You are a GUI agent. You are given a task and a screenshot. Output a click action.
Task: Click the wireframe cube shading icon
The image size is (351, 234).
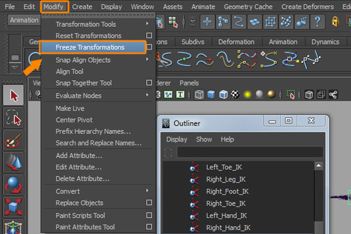click(x=199, y=95)
